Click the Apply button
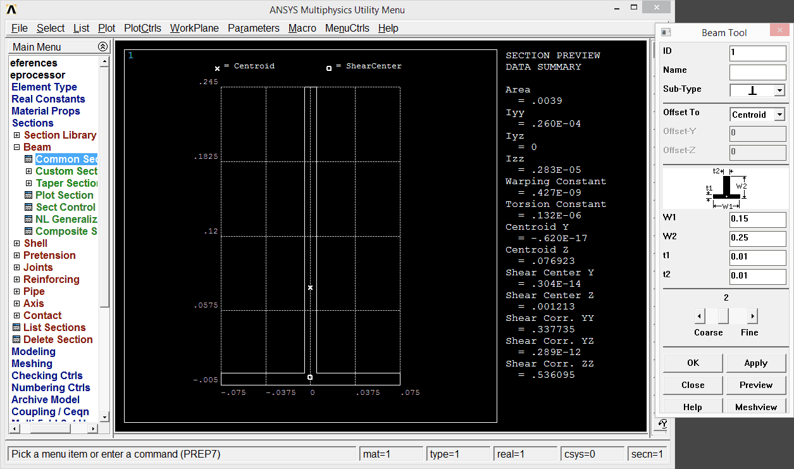This screenshot has height=469, width=794. pyautogui.click(x=756, y=363)
